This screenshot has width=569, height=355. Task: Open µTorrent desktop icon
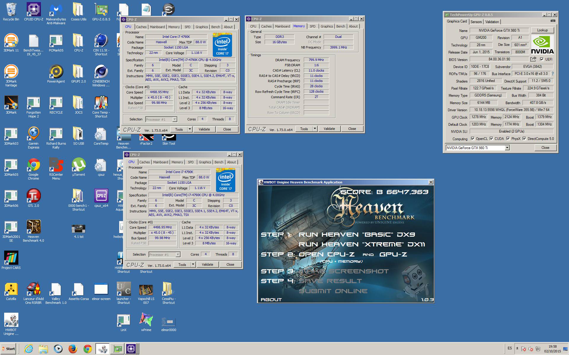79,167
